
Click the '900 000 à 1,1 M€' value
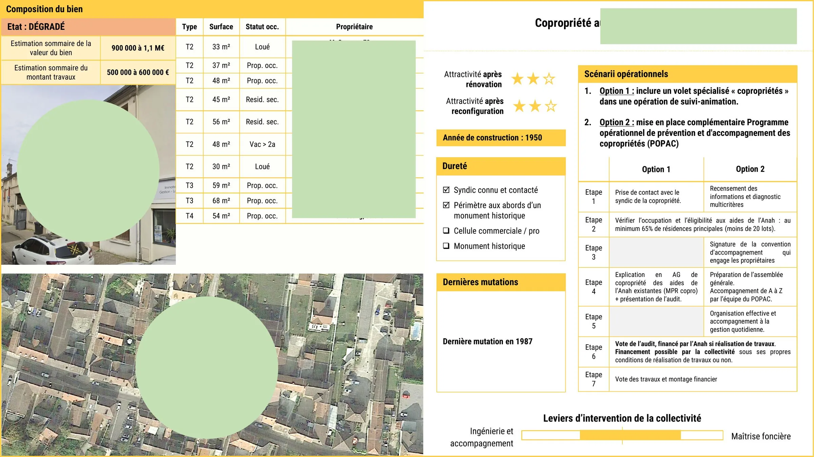138,48
